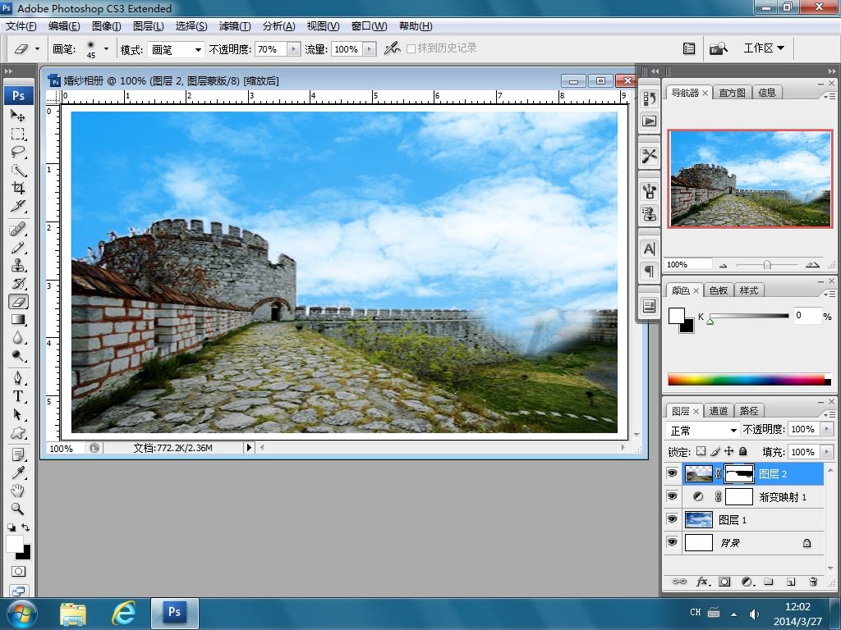Select the Horizontal Type tool
This screenshot has height=630, width=841.
click(x=18, y=396)
